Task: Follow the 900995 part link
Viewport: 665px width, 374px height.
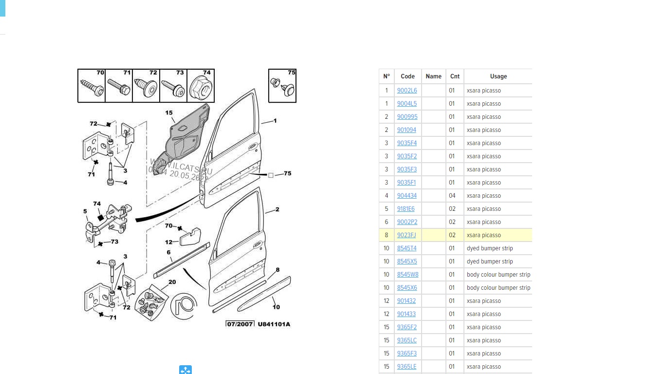Action: (x=407, y=117)
